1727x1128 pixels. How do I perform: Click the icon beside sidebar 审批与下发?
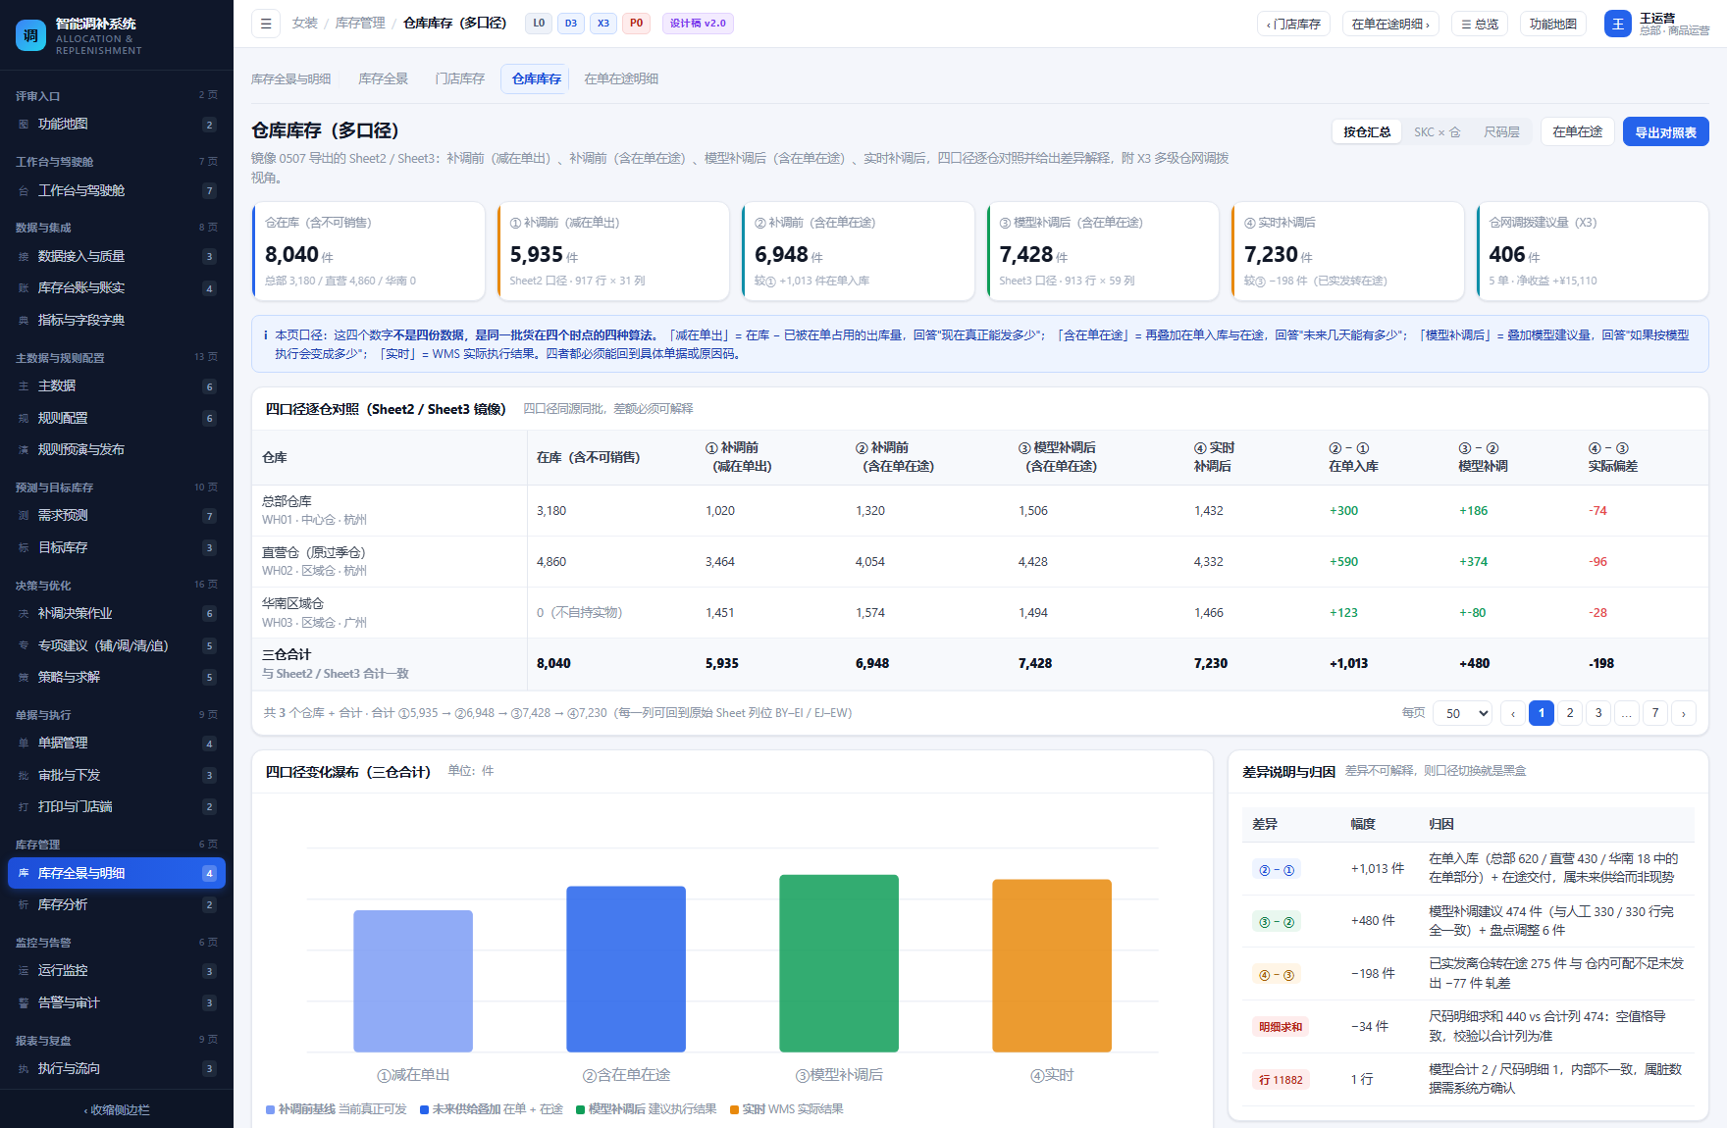(24, 776)
